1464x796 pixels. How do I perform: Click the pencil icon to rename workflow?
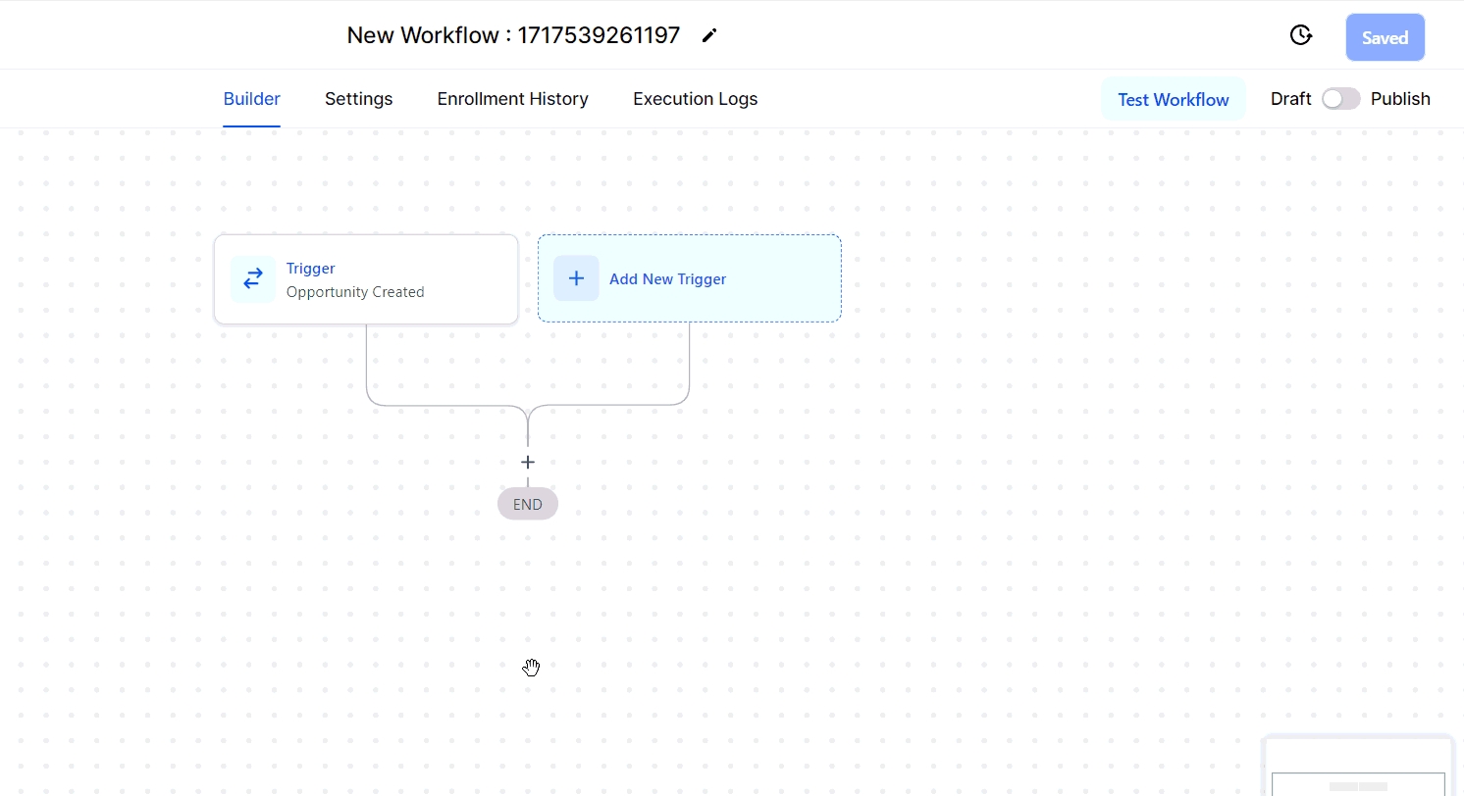[709, 36]
